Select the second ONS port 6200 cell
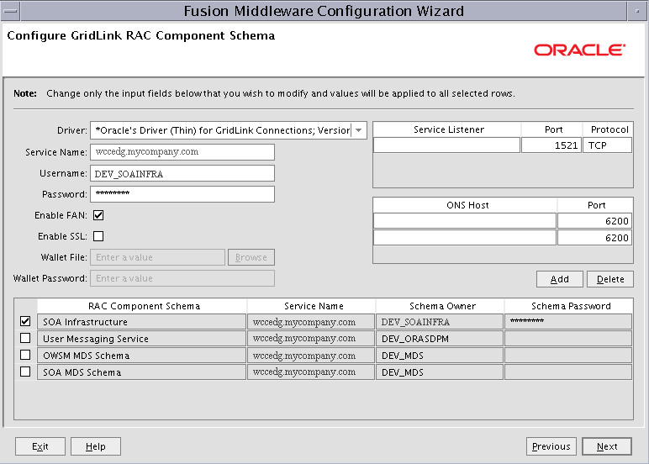 coord(594,238)
